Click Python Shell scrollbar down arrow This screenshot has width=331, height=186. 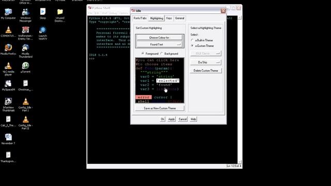pyautogui.click(x=239, y=162)
